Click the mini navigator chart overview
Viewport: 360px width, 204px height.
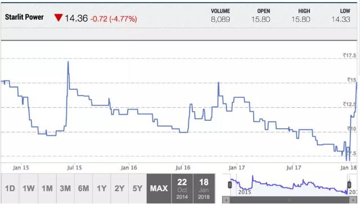290,185
